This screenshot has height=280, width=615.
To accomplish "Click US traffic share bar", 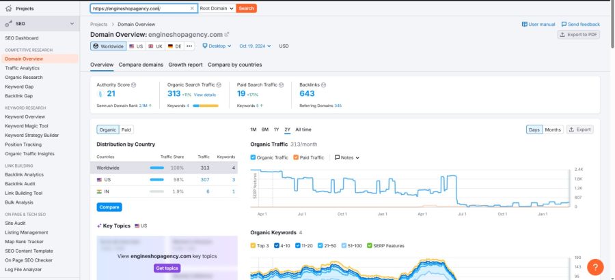I will pos(157,180).
